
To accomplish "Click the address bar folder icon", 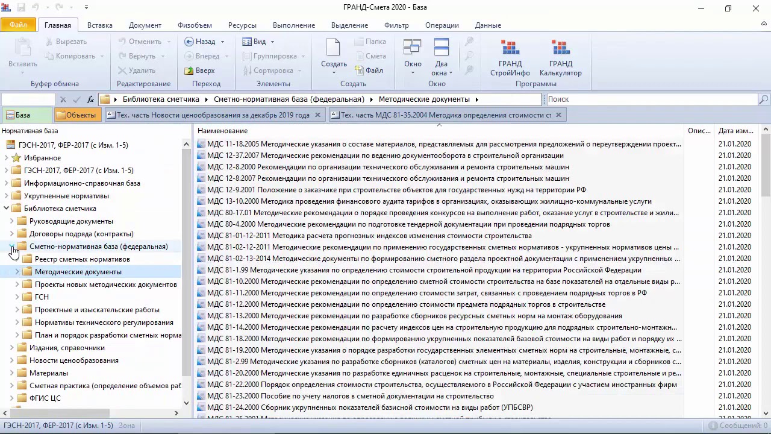I will 104,99.
